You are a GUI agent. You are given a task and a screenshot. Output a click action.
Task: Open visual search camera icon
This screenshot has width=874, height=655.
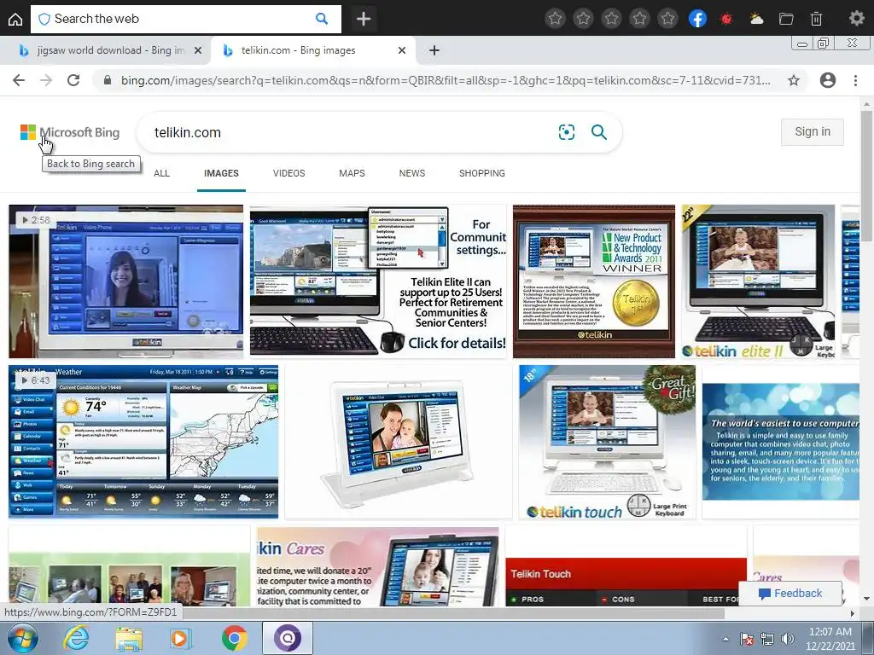[x=567, y=132]
